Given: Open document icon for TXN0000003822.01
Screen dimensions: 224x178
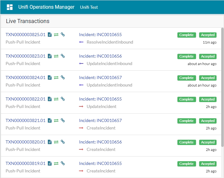Looking at the screenshot, I should tap(50, 99).
